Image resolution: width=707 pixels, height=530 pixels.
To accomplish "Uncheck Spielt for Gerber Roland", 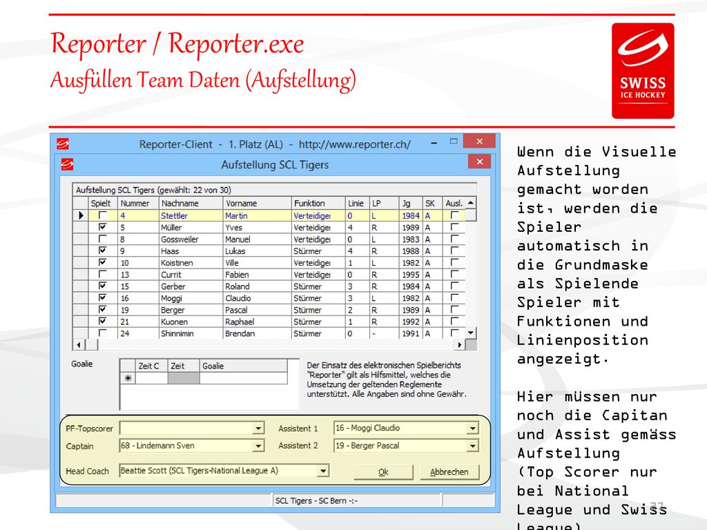I will coord(103,285).
